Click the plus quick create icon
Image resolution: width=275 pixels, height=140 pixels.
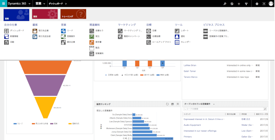(x=239, y=4)
